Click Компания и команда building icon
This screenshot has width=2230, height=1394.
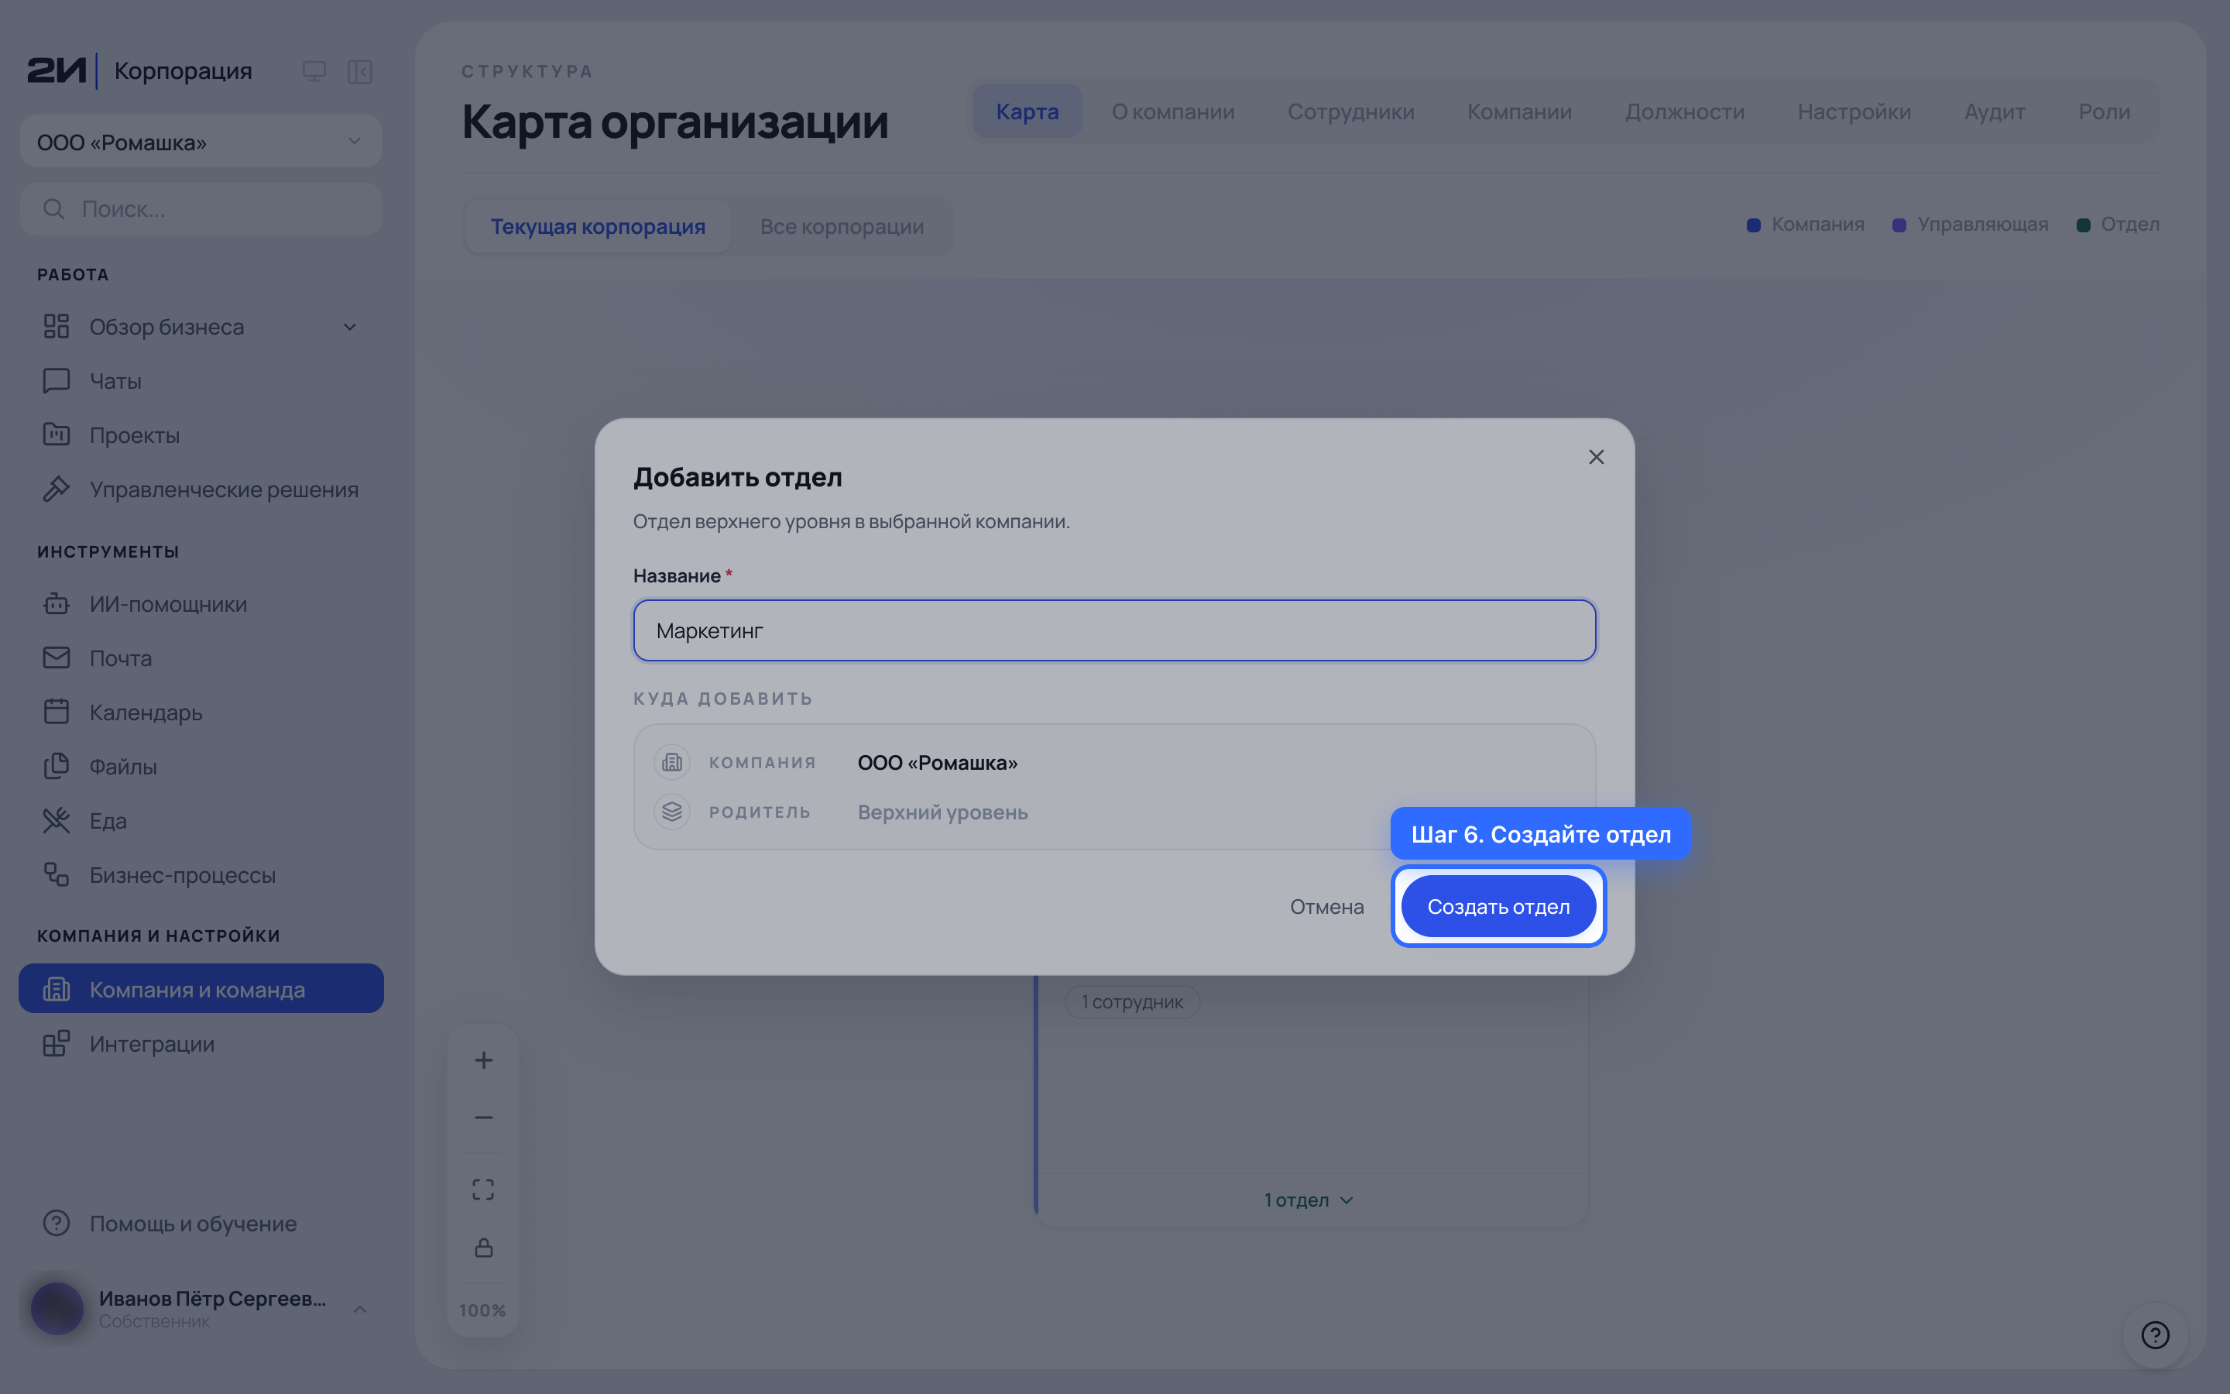click(57, 989)
